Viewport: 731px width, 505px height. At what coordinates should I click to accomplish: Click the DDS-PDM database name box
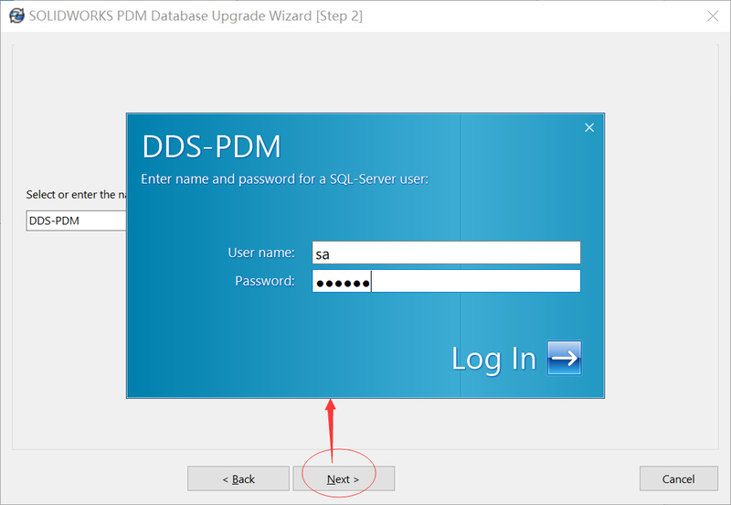(x=76, y=220)
